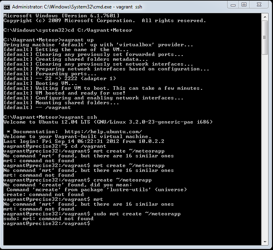The width and height of the screenshot is (273, 250).
Task: Click the 'Mounting shared folders...' line
Action: click(x=61, y=103)
